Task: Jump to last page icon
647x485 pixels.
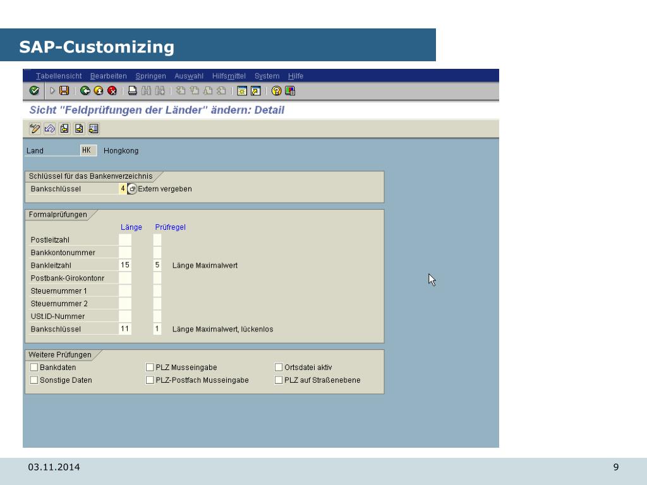Action: click(x=221, y=91)
